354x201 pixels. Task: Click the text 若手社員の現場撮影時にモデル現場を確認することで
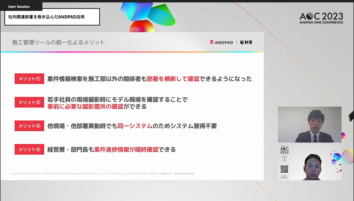pos(117,99)
